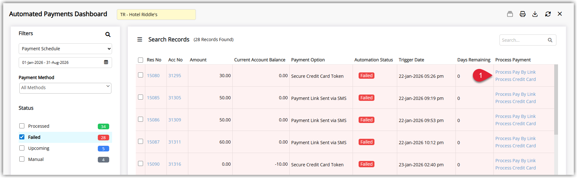
Task: Click the TR - Hotel Riddle's property field
Action: click(156, 15)
